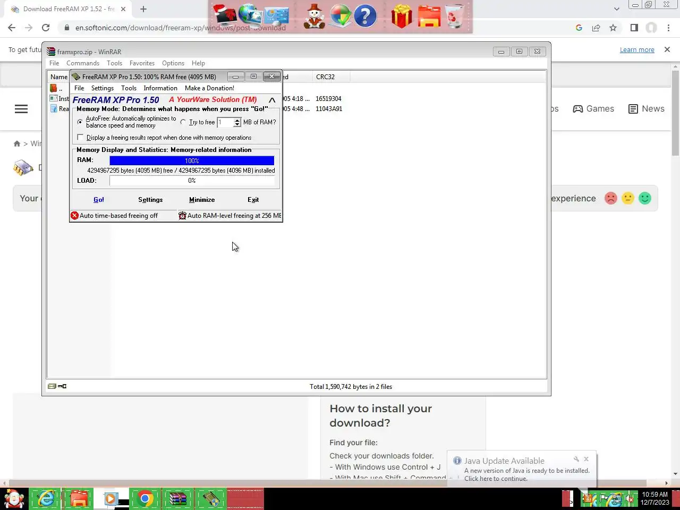Viewport: 680px width, 510px height.
Task: Click the FreeRAM Exit button
Action: tap(253, 200)
